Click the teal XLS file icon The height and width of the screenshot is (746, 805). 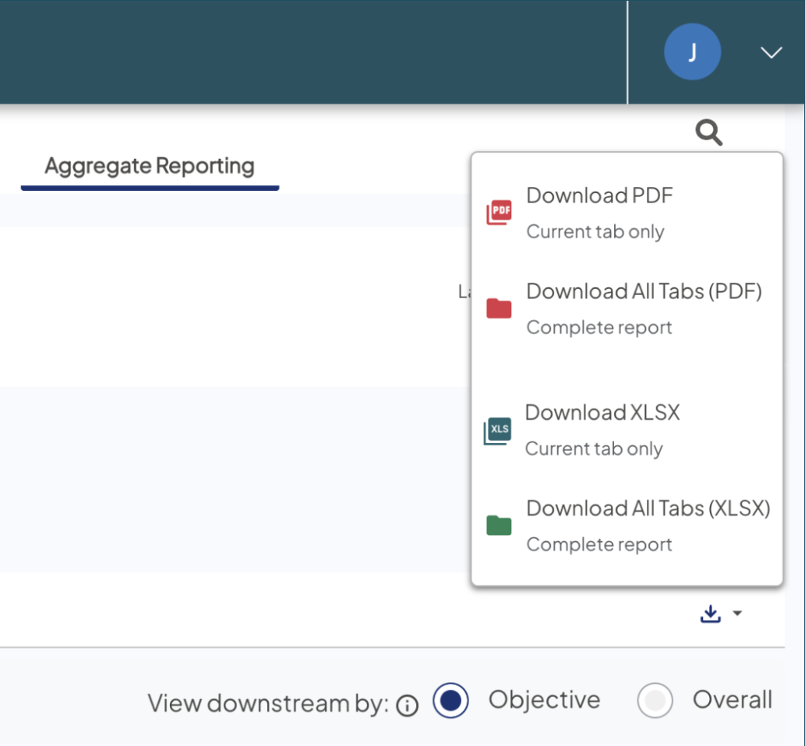click(x=498, y=429)
